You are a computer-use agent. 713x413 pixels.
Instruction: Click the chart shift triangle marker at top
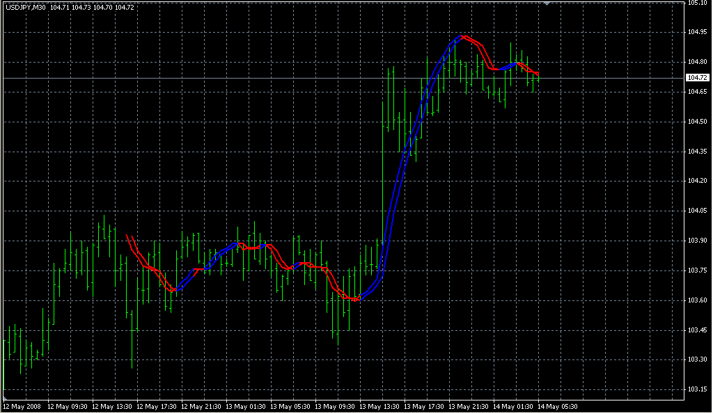pyautogui.click(x=547, y=3)
